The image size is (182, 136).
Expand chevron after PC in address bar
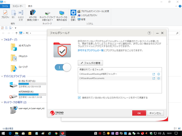coord(30,33)
